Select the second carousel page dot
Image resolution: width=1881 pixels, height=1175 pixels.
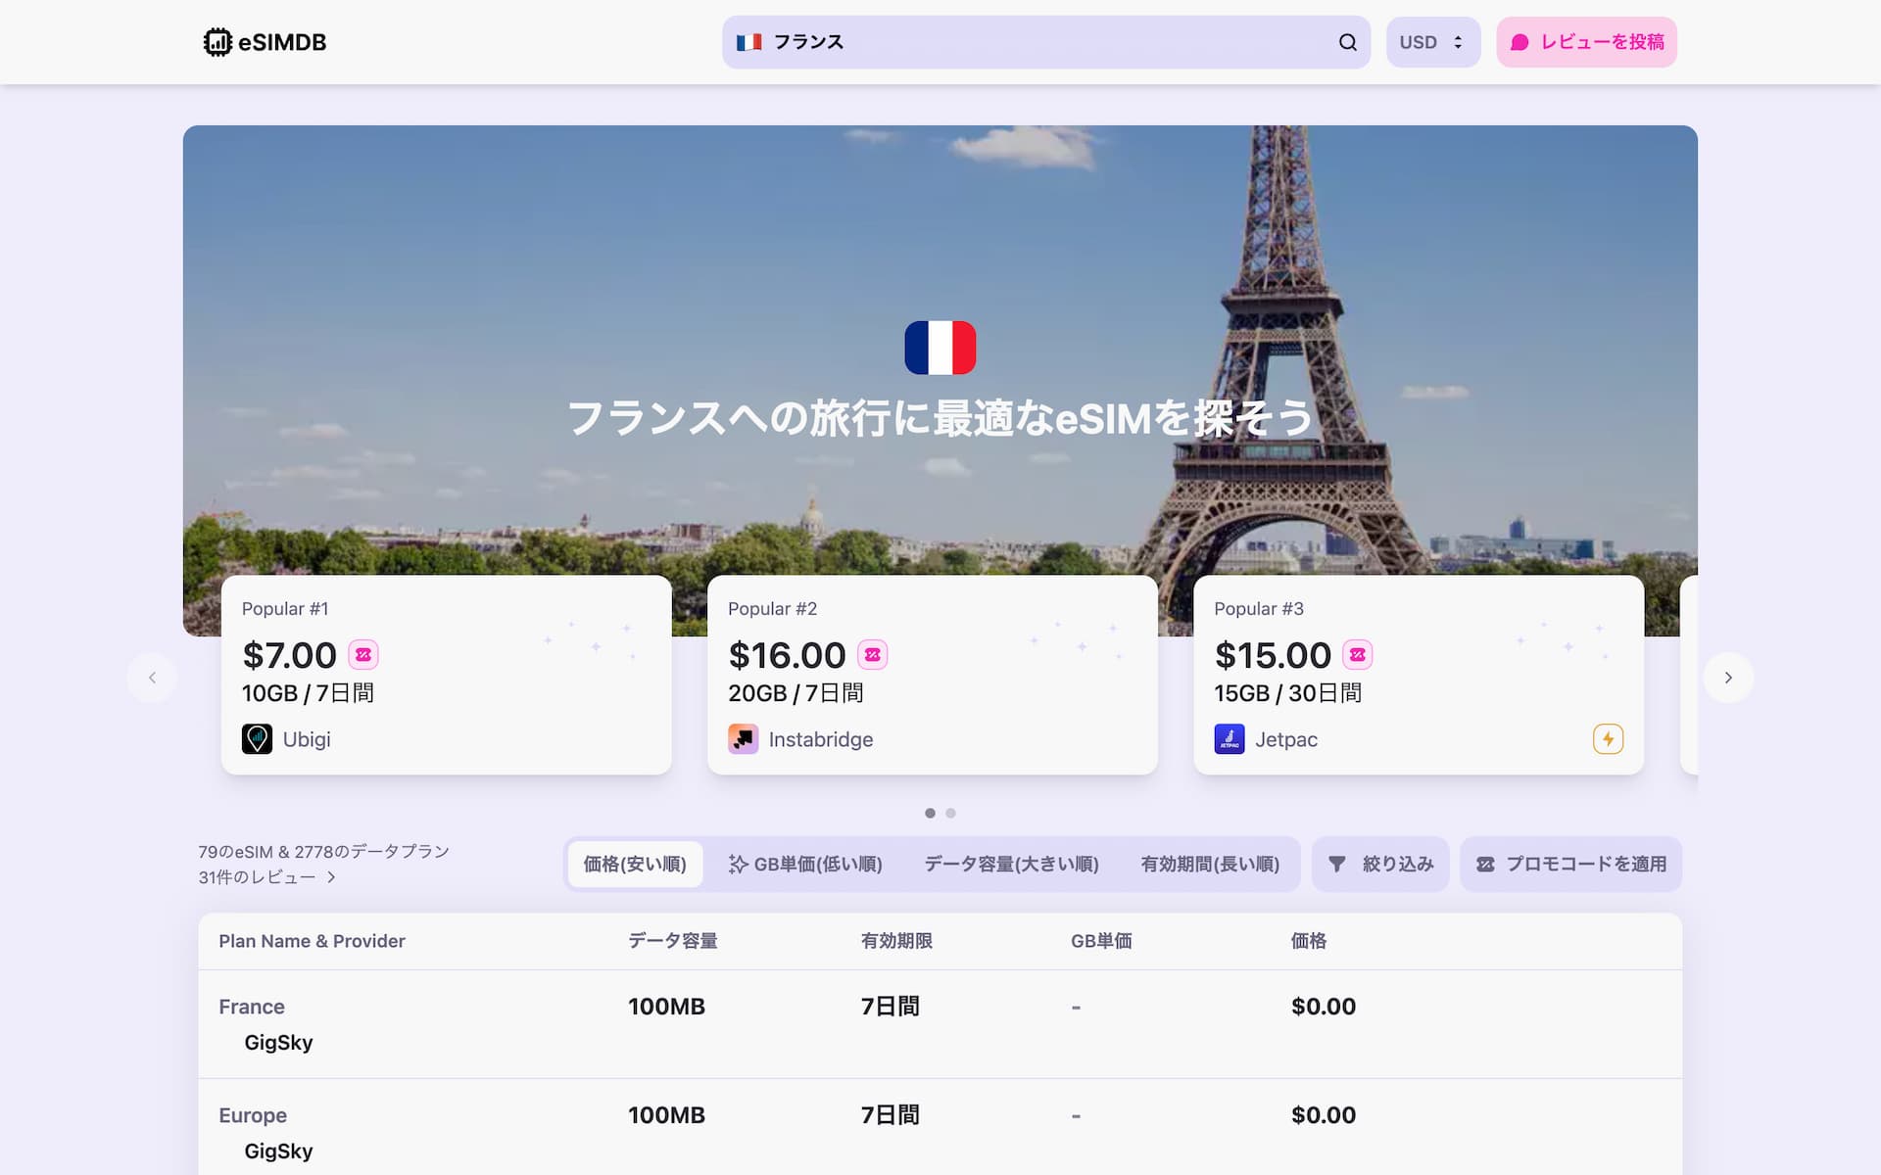(950, 813)
